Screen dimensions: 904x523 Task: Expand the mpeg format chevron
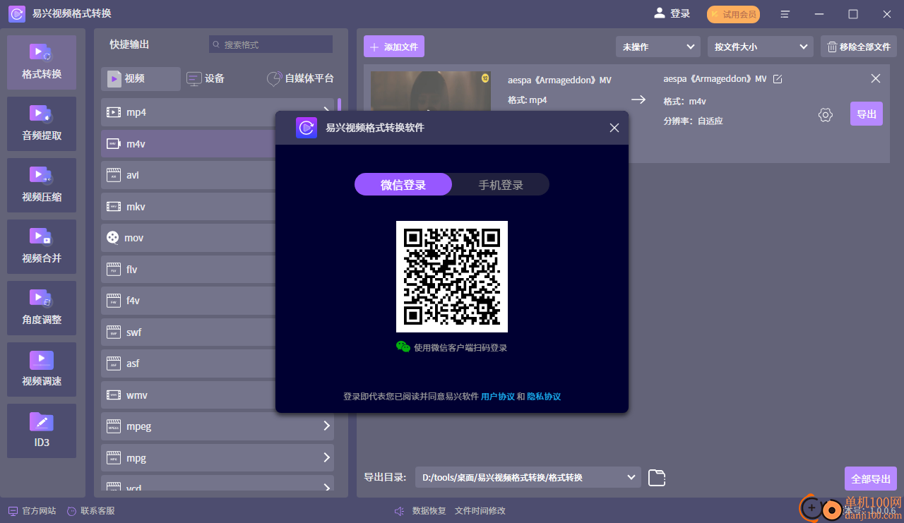pyautogui.click(x=326, y=426)
